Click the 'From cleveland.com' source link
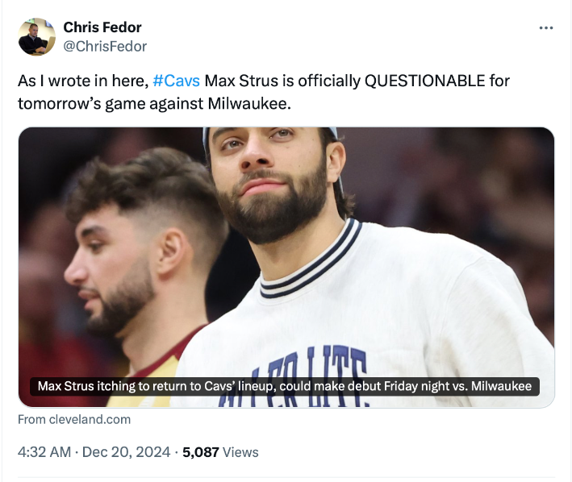This screenshot has width=572, height=482. click(74, 419)
